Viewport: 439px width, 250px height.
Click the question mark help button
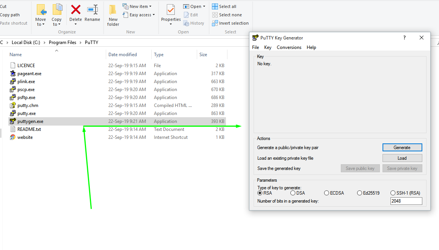[x=405, y=38]
